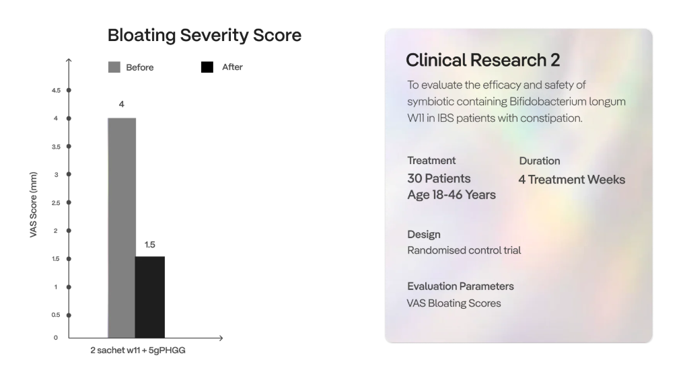Screen dimensions: 685x374
Task: Select the tall gray Before bar
Action: coord(122,227)
